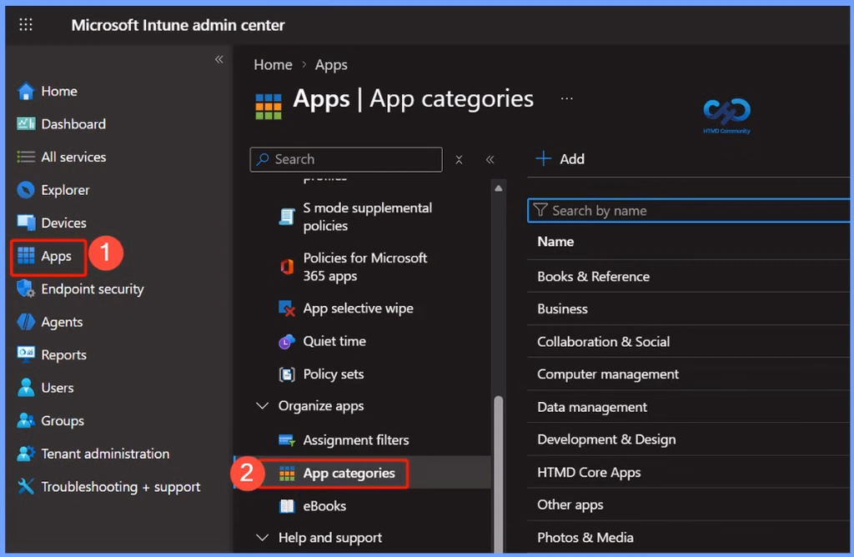
Task: Click the App categories grid icon in menu
Action: click(x=287, y=473)
